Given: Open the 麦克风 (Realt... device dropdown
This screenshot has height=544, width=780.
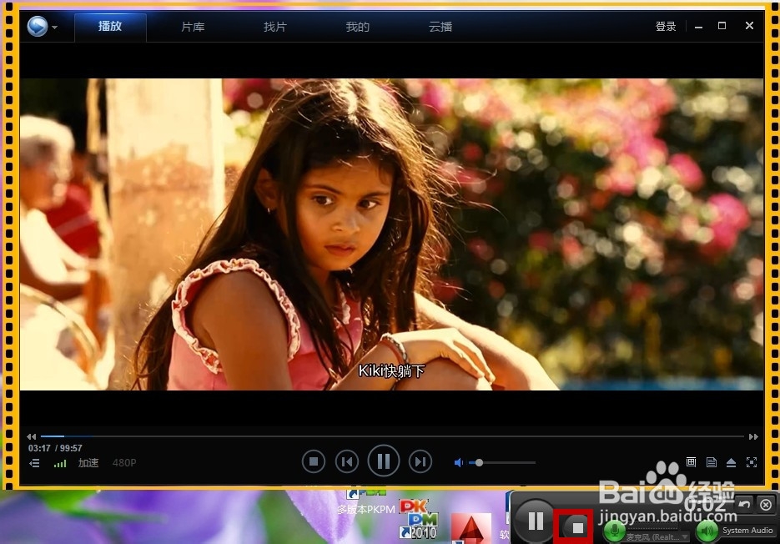Looking at the screenshot, I should tap(657, 537).
